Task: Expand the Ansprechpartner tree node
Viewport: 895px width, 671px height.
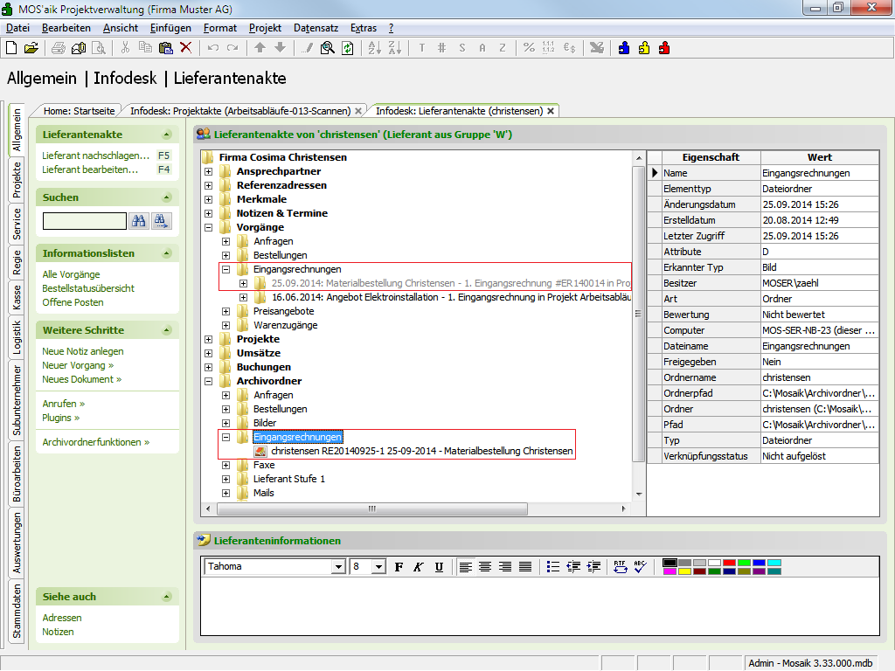Action: click(208, 171)
